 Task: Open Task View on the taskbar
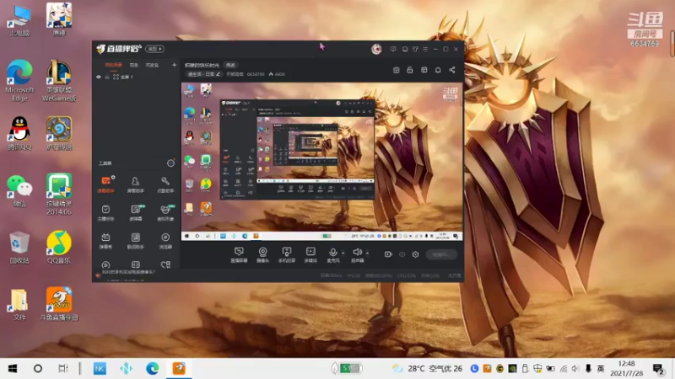(x=62, y=369)
